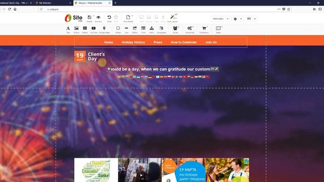Screen dimensions: 324x182
Task: Click the pencil edit icon on headline text
Action: tap(216, 69)
